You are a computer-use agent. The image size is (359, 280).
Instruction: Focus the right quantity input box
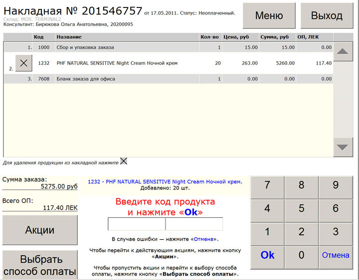point(194,224)
